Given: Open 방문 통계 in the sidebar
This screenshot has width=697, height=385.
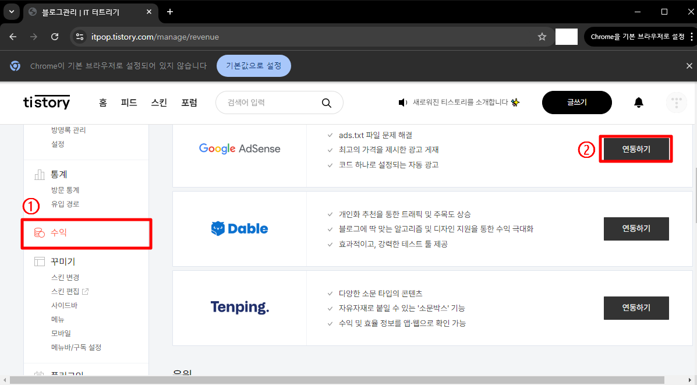Looking at the screenshot, I should click(x=65, y=190).
